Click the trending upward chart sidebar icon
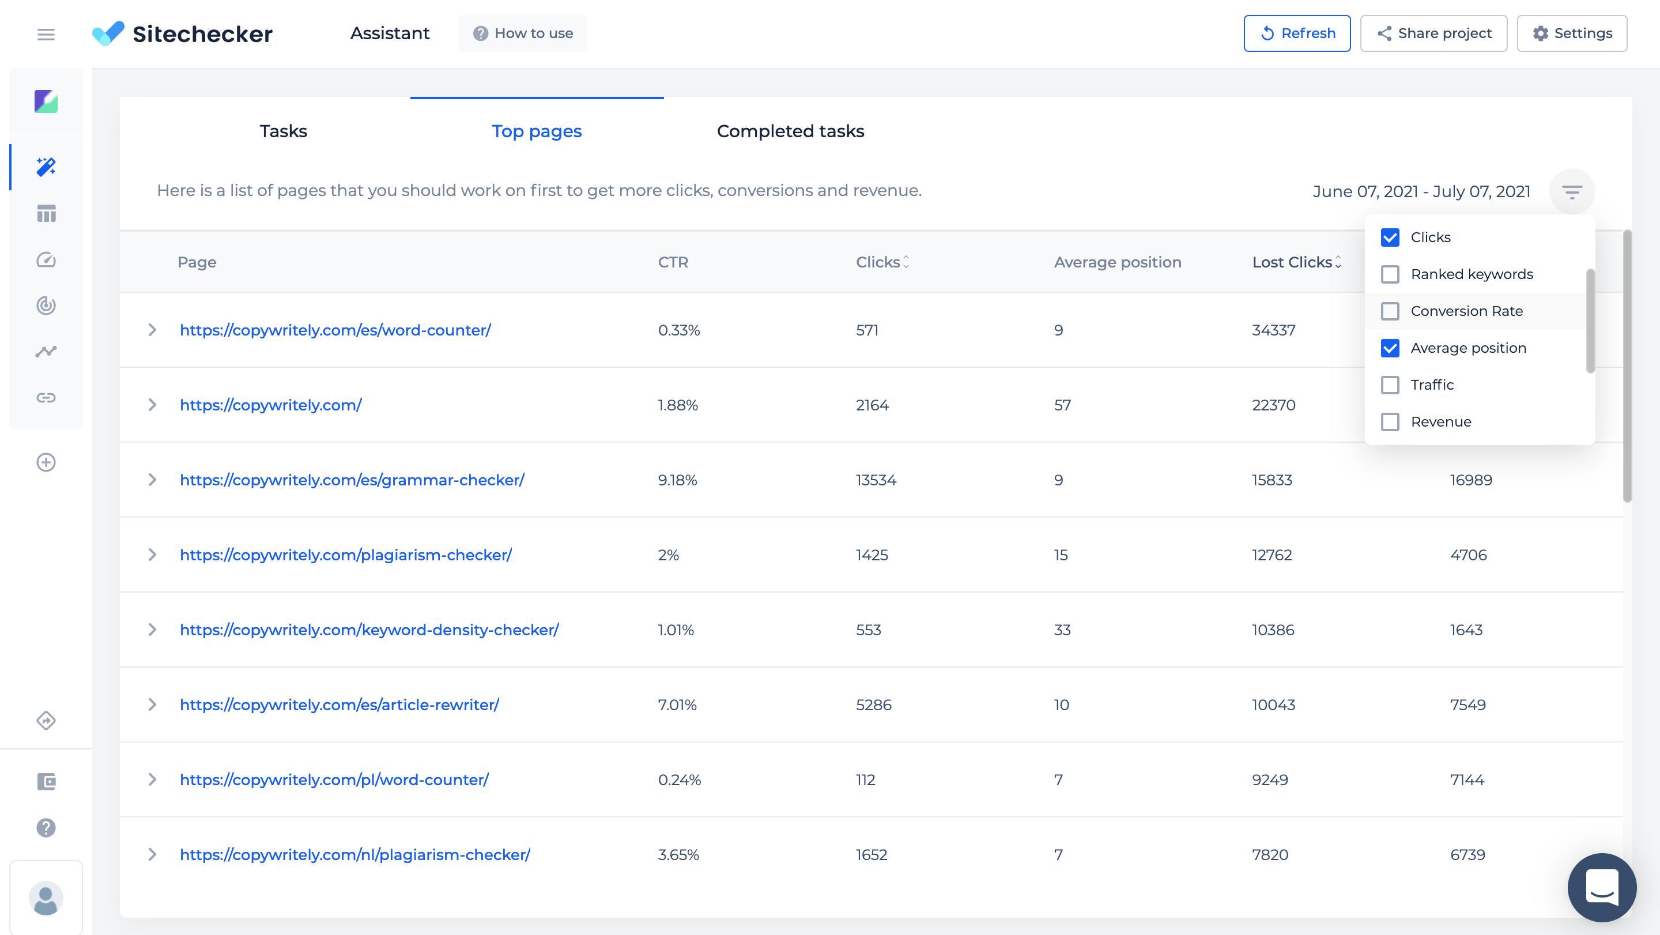 [x=46, y=351]
